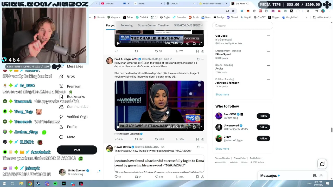Open video settings gear on MSNBC video

click(x=188, y=127)
